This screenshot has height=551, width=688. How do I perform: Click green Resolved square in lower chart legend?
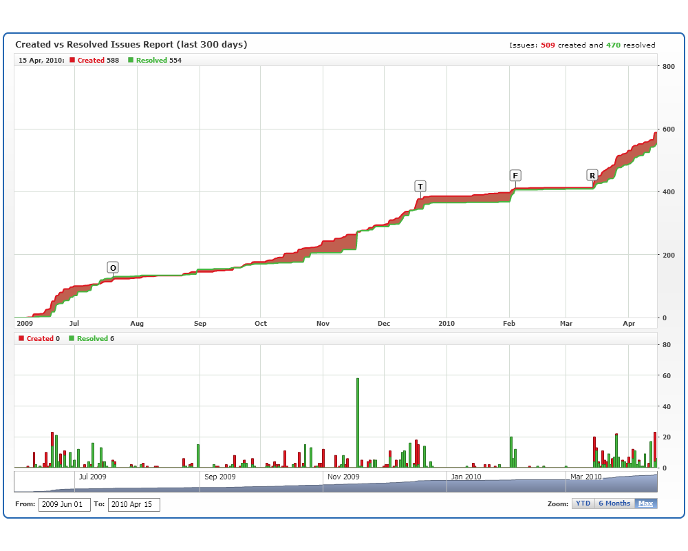[x=72, y=339]
